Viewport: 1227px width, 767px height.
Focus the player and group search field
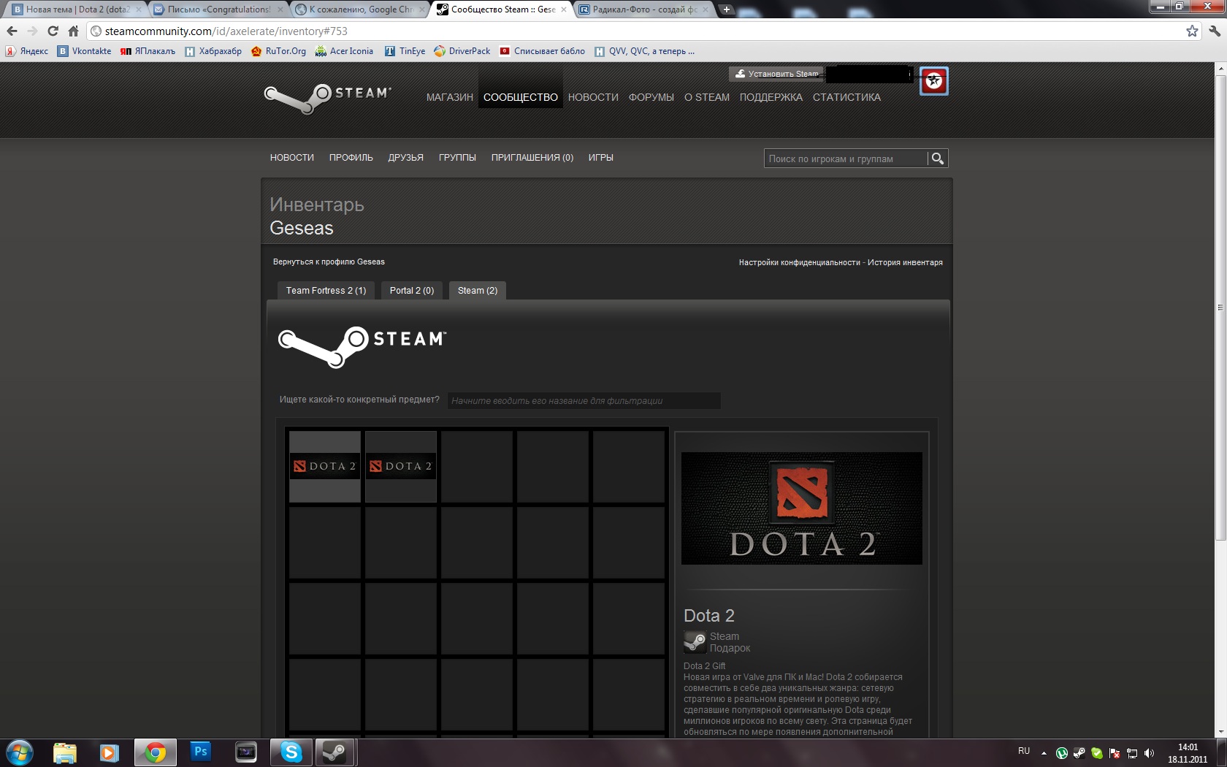[846, 159]
